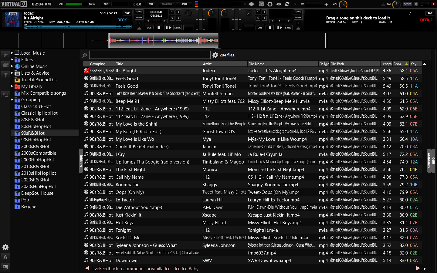437x273 pixels.
Task: Click next LiveFeedback recommendation arrow
Action: [x=418, y=268]
